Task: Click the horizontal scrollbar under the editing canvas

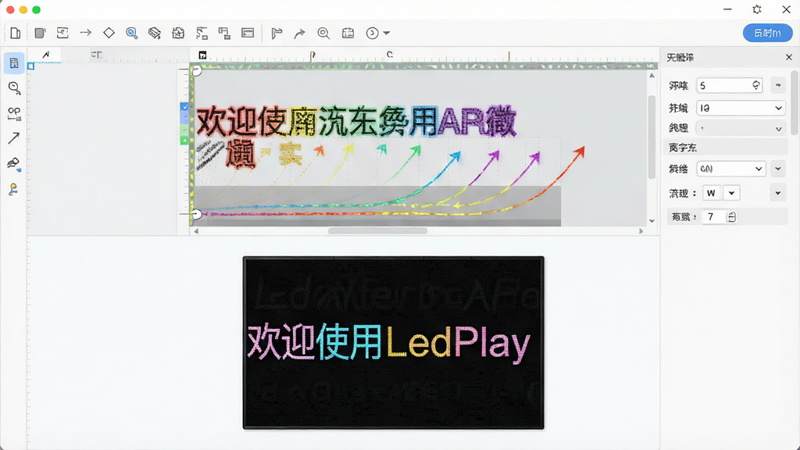Action: coord(377,230)
